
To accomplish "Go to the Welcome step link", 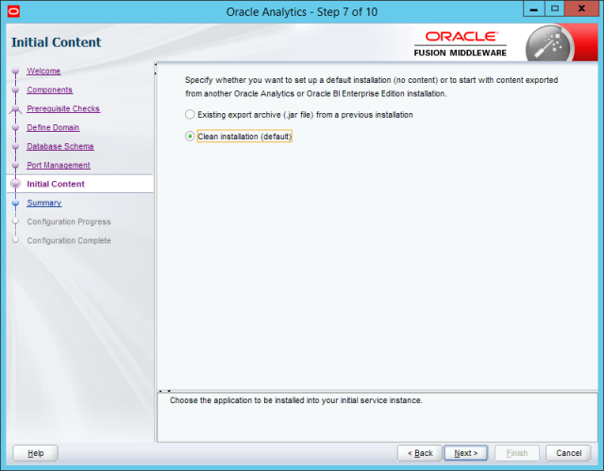I will tap(43, 72).
